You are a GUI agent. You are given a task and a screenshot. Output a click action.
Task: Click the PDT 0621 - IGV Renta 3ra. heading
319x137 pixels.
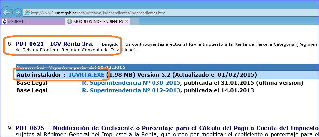[55, 44]
